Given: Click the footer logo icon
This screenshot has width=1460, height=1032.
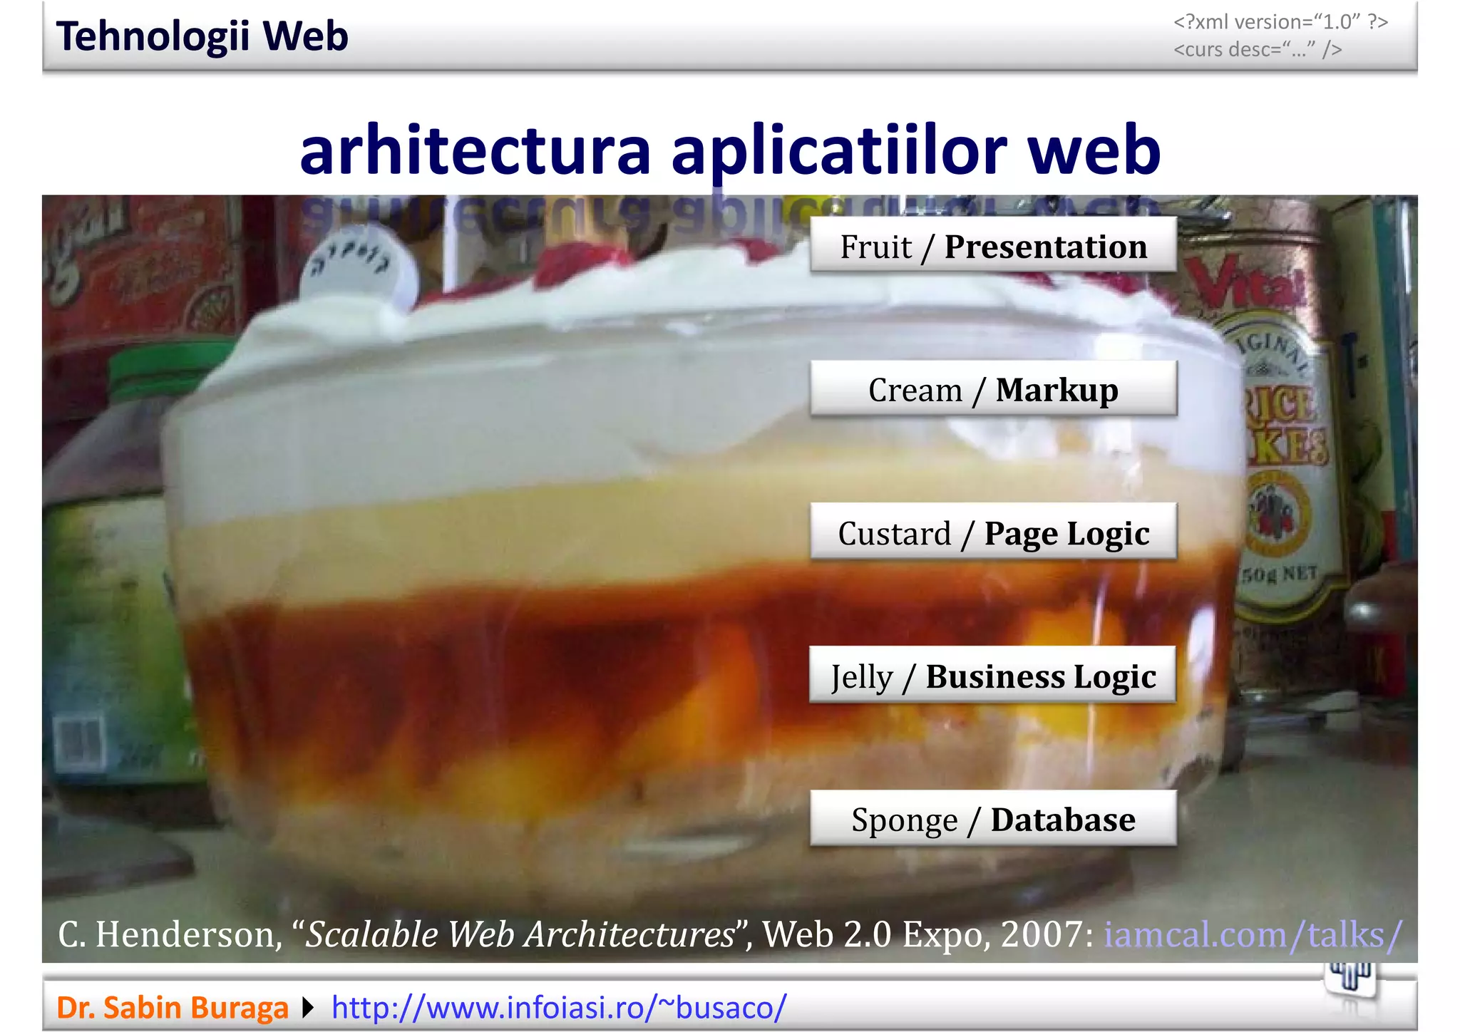Looking at the screenshot, I should coord(1350,979).
